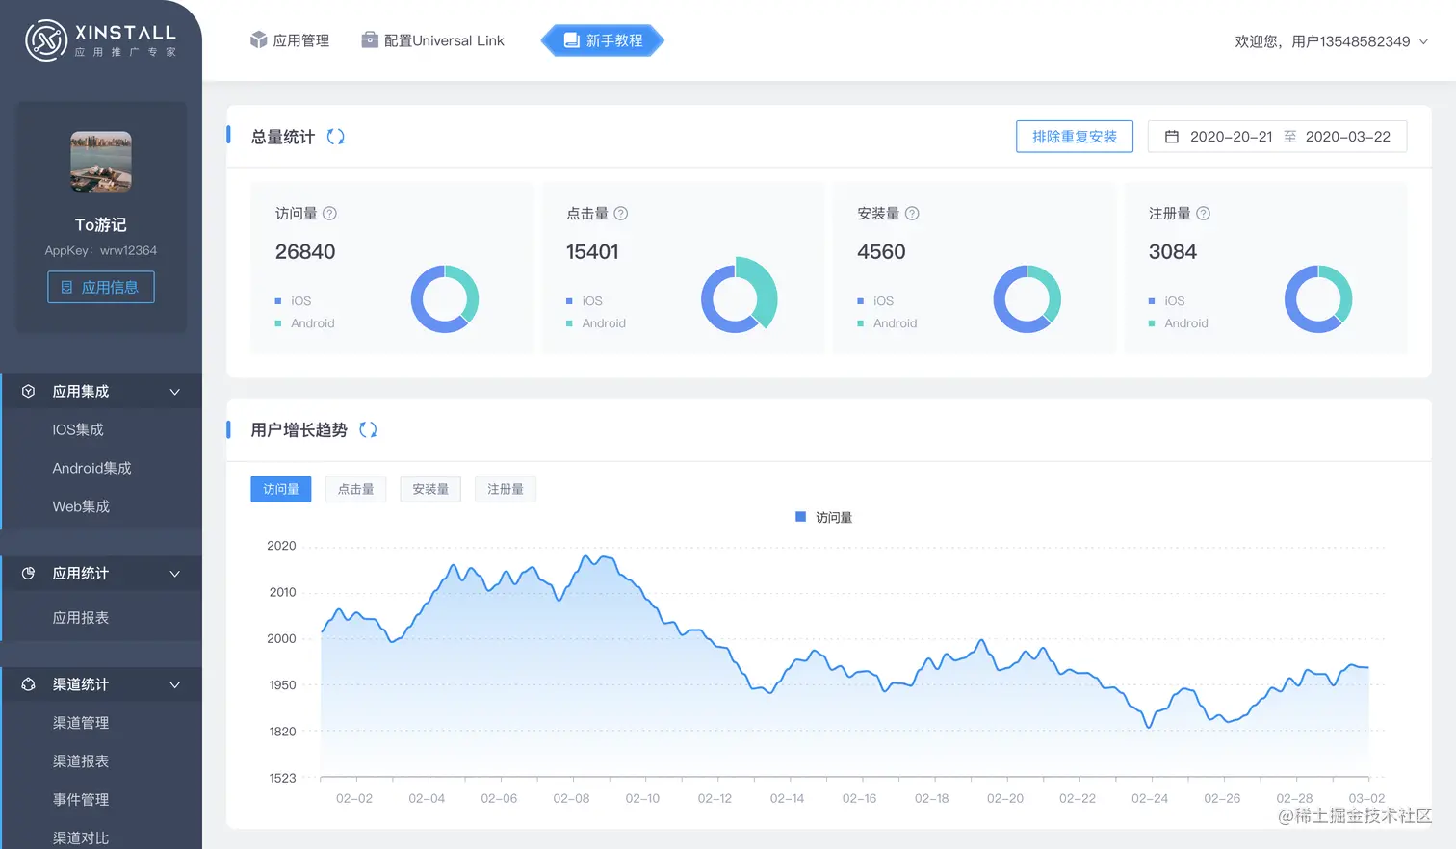The width and height of the screenshot is (1456, 849).
Task: Toggle iOS legend in 注册量 card
Action: 1167,301
